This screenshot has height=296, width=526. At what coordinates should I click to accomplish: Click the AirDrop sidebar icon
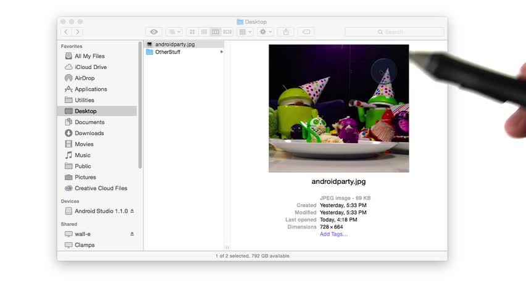(x=69, y=78)
